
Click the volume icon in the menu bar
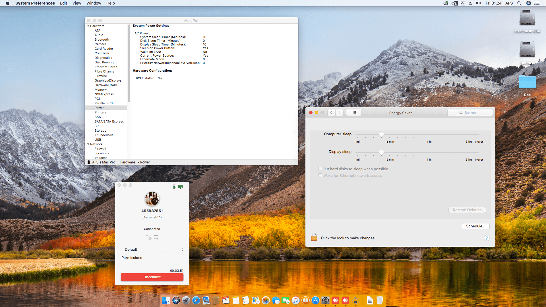(478, 3)
